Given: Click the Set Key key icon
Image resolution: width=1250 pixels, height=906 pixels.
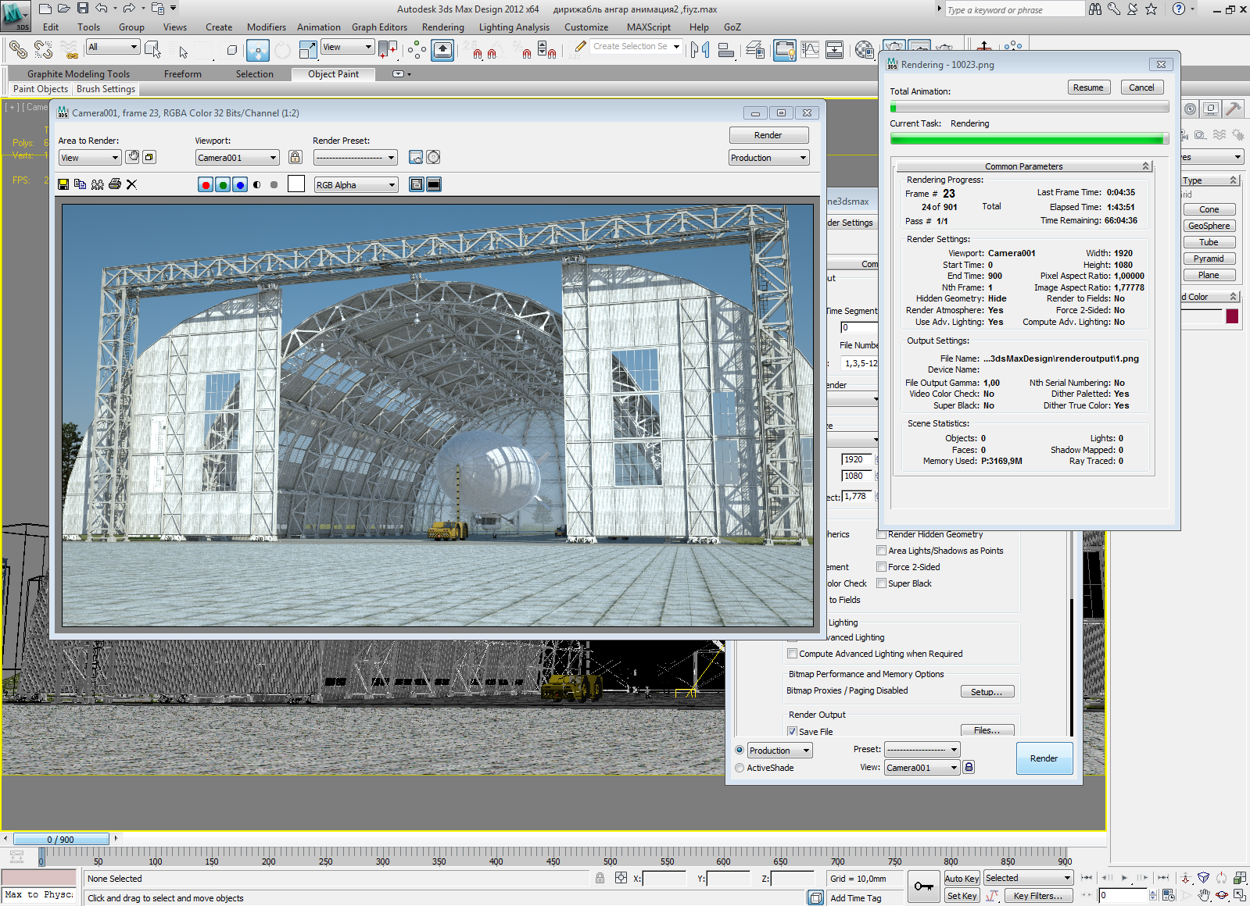Looking at the screenshot, I should tap(923, 886).
